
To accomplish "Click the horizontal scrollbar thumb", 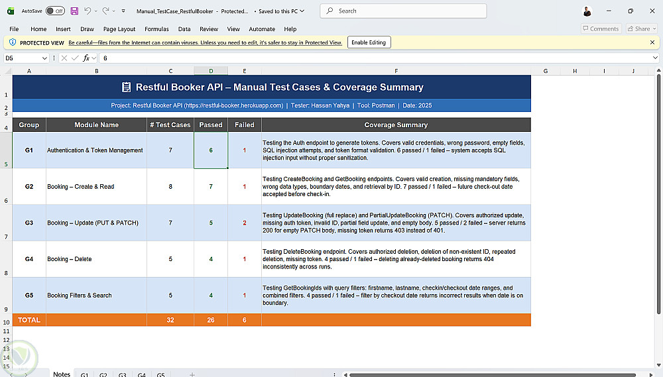I will (x=493, y=374).
